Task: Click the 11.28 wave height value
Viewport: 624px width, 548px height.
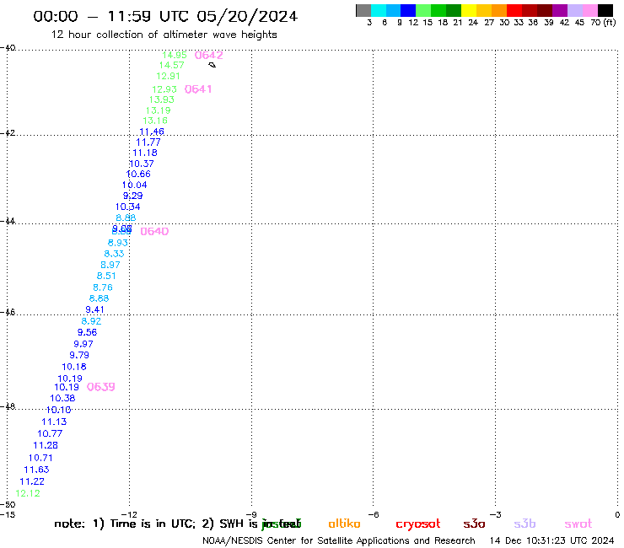Action: (46, 445)
